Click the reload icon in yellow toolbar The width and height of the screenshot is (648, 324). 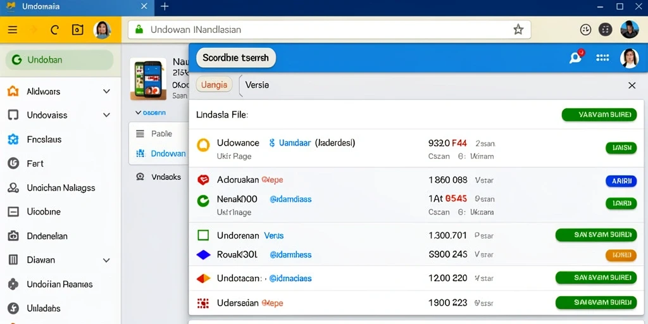54,30
